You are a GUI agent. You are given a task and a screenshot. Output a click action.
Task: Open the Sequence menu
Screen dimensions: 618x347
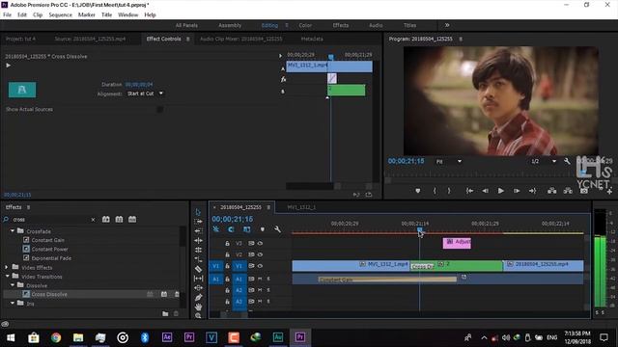(x=60, y=15)
